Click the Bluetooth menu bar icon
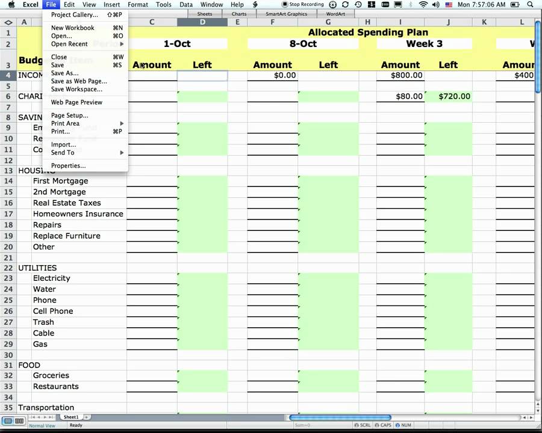Viewport: 542px width, 433px height. pos(411,4)
